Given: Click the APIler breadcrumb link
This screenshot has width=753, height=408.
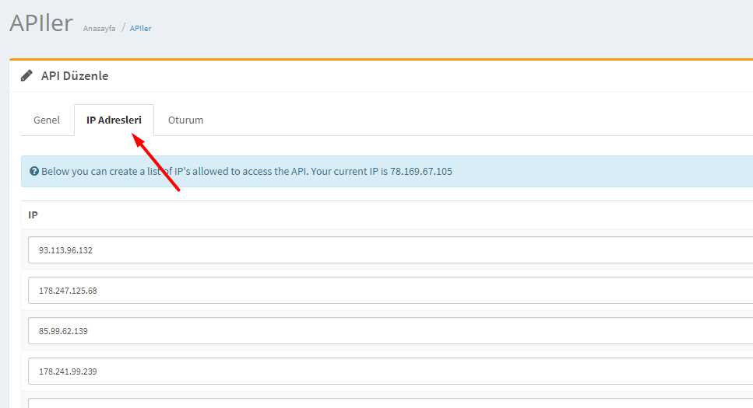Looking at the screenshot, I should (x=140, y=28).
